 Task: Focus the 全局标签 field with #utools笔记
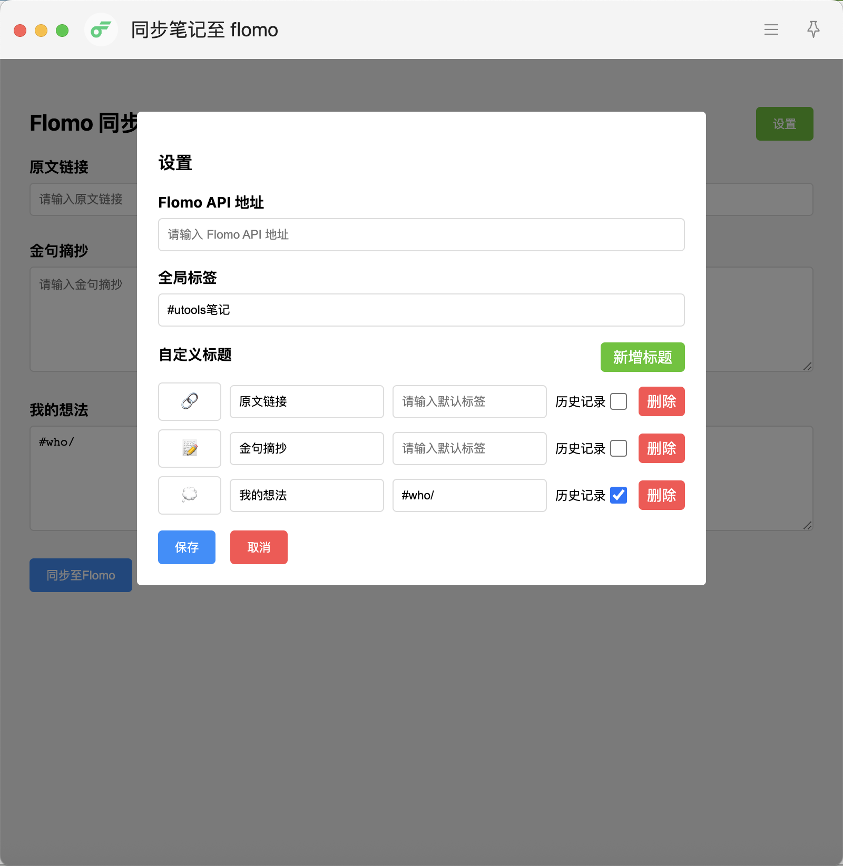[x=421, y=310]
